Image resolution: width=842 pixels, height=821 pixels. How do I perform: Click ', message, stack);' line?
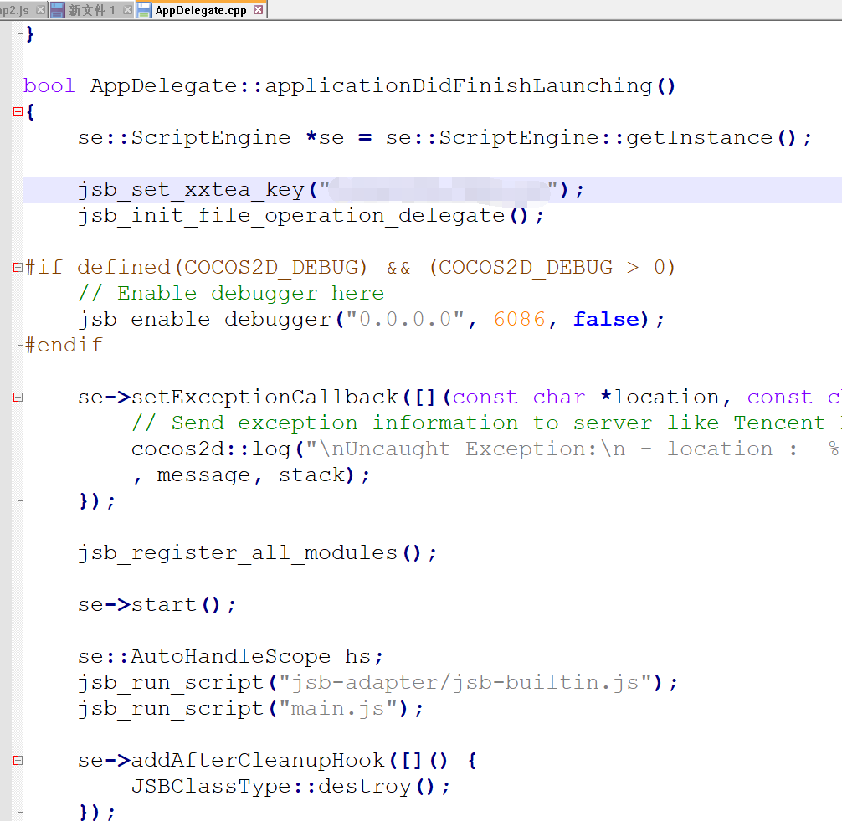coord(251,475)
